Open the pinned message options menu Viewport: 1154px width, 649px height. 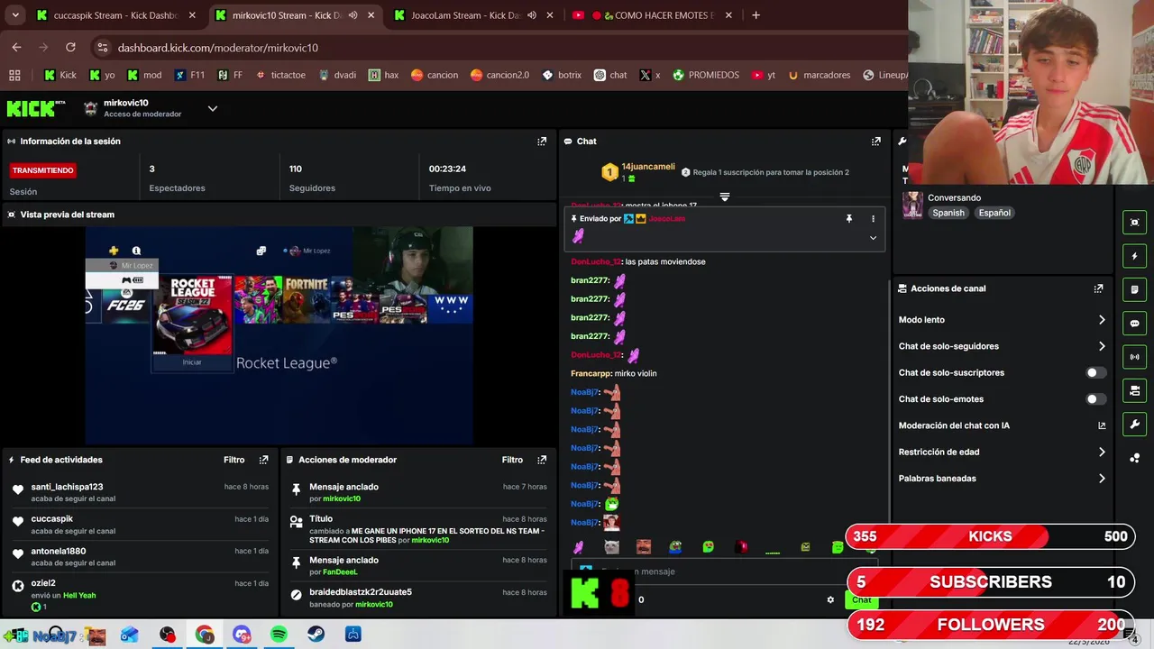[x=873, y=218]
